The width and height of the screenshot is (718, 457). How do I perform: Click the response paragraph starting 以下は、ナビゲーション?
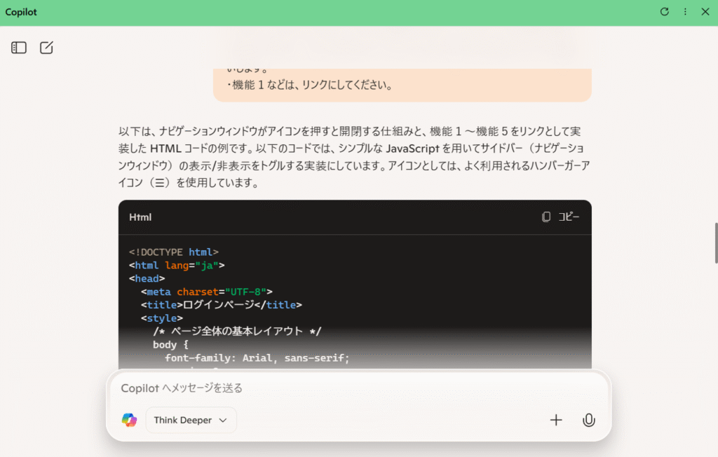coord(354,156)
